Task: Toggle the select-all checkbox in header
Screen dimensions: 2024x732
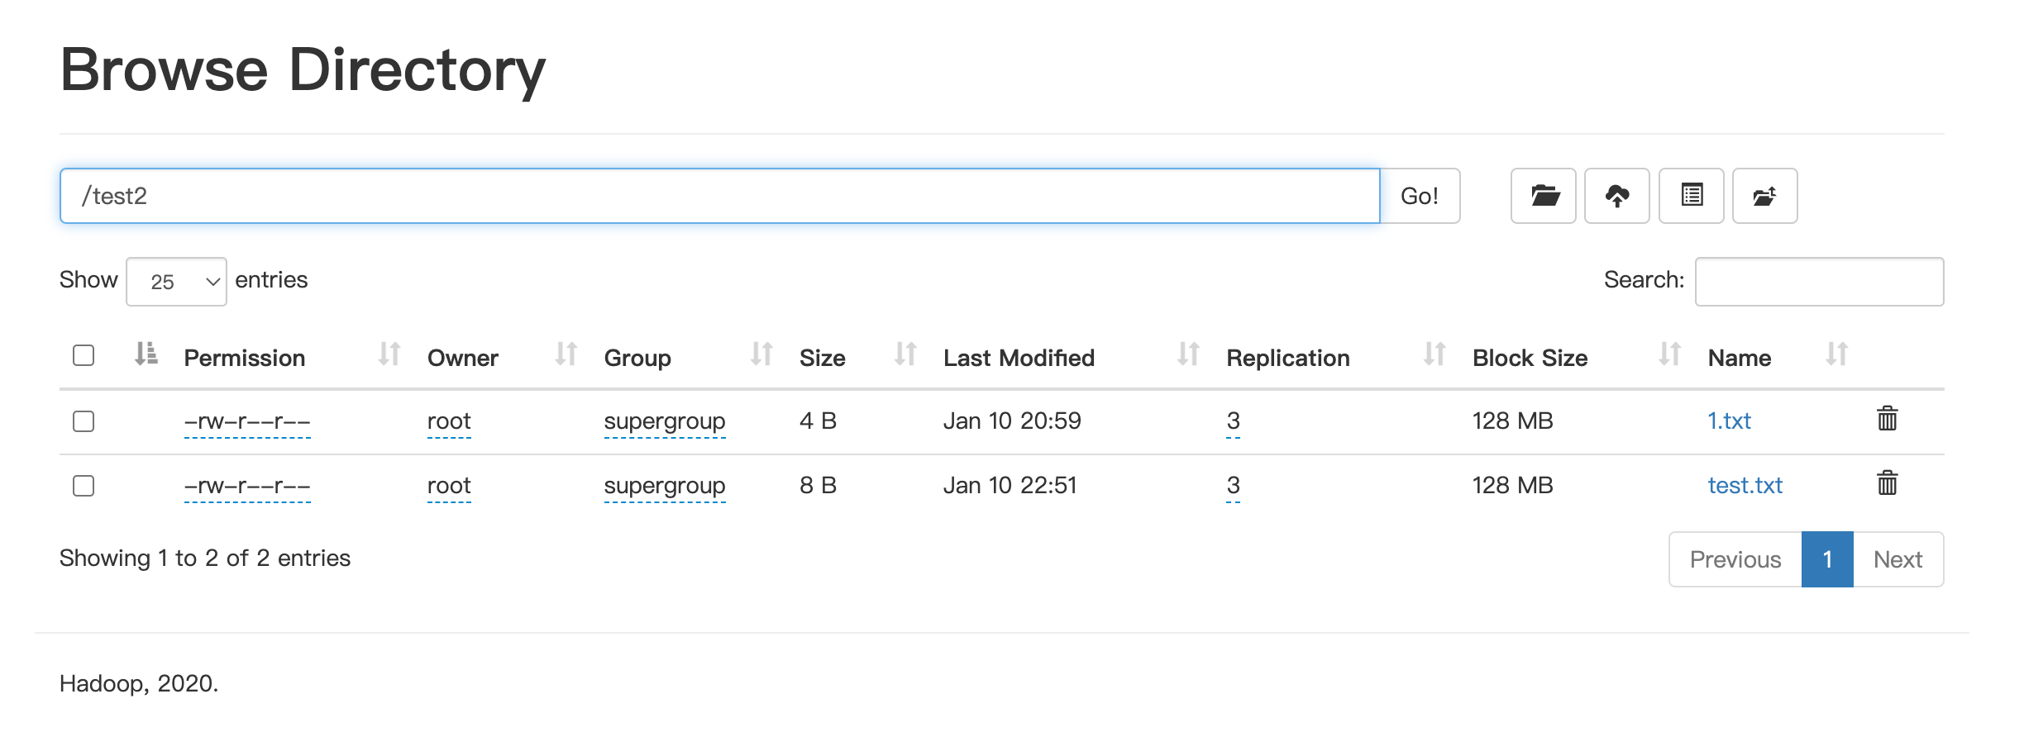Action: pos(84,355)
